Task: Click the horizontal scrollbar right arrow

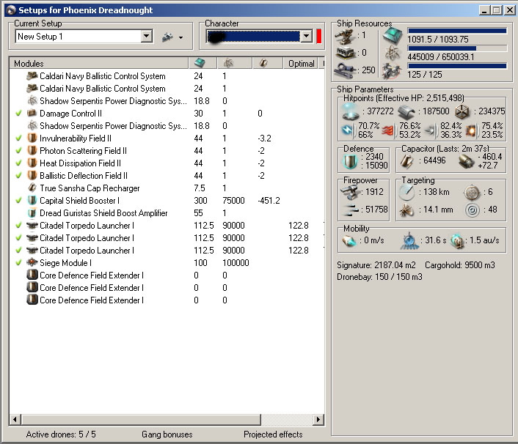Action: (x=318, y=420)
